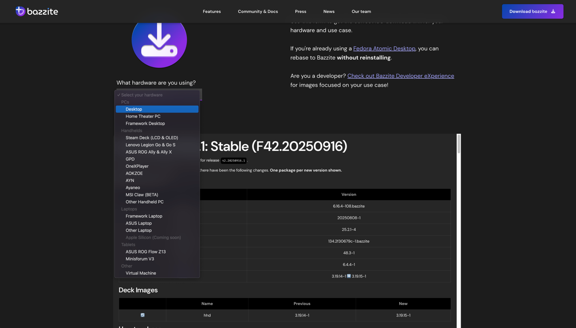This screenshot has height=328, width=576.
Task: Select MSI Claw (BETA)
Action: [157, 194]
